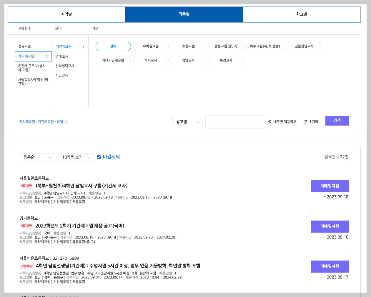This screenshot has width=371, height=297.
Task: Select the 보건교사 filter pill
Action: (226, 60)
